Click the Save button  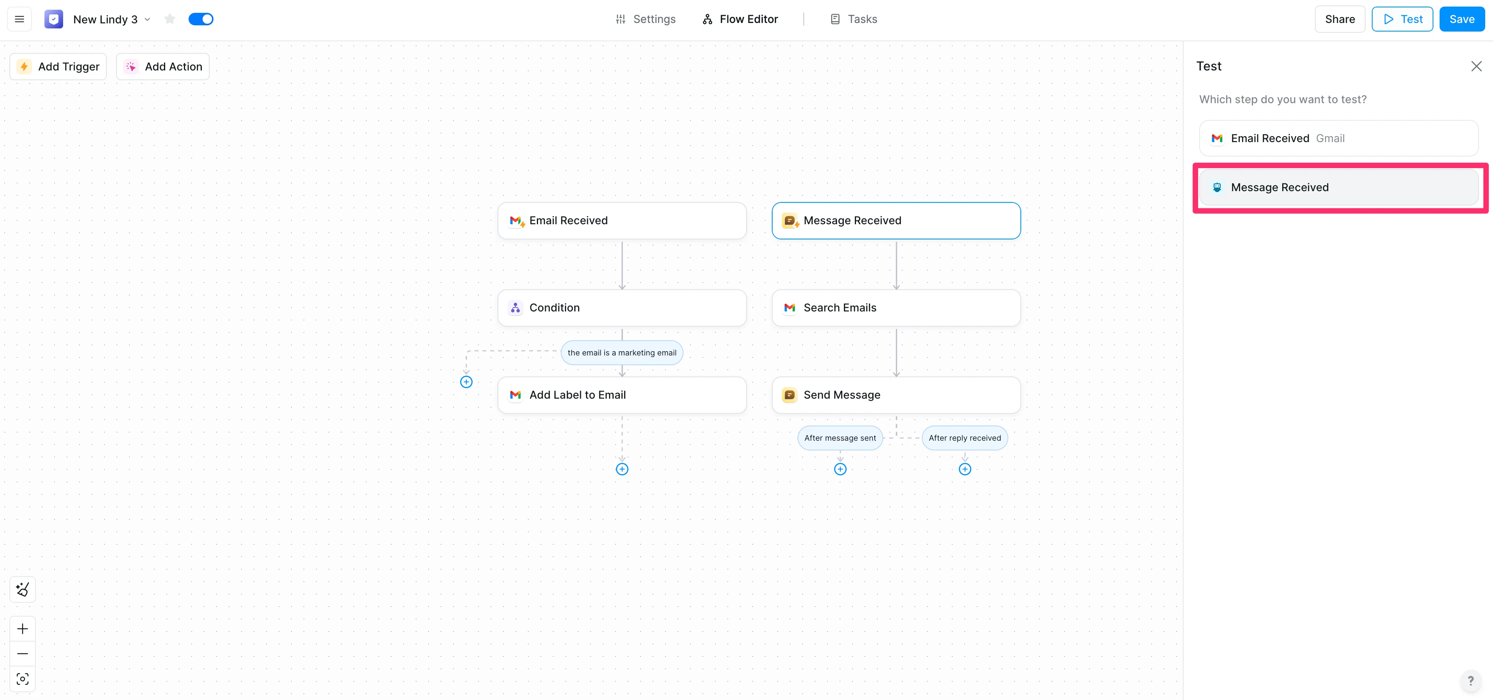[1461, 19]
